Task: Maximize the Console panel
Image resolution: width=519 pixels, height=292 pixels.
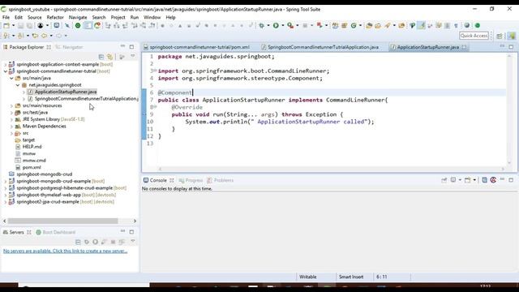Action: (511, 180)
